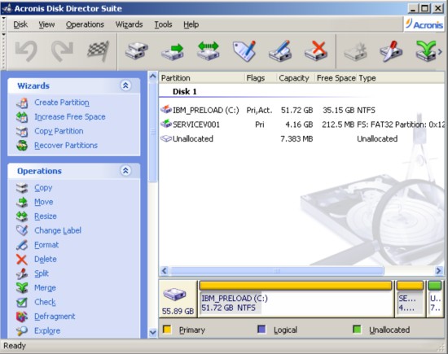Collapse the Wizards panel
The height and width of the screenshot is (354, 448).
click(x=125, y=85)
